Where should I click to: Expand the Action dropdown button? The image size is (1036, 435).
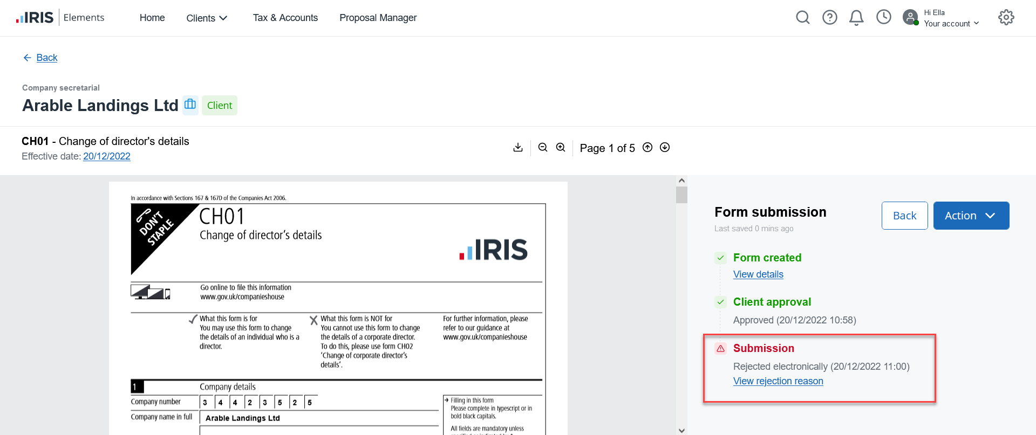pos(971,216)
